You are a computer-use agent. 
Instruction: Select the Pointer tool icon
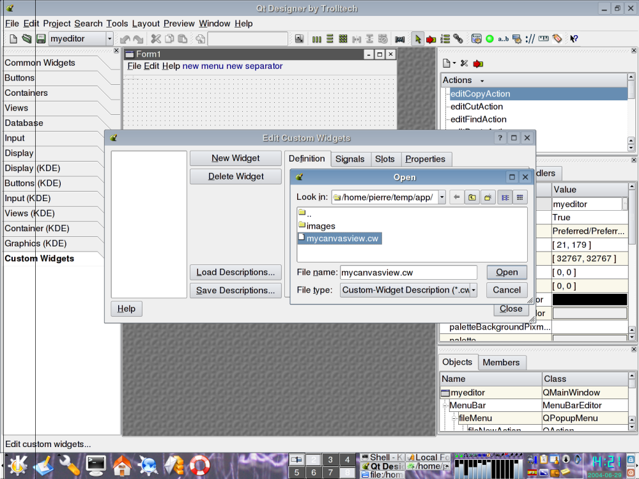(418, 39)
